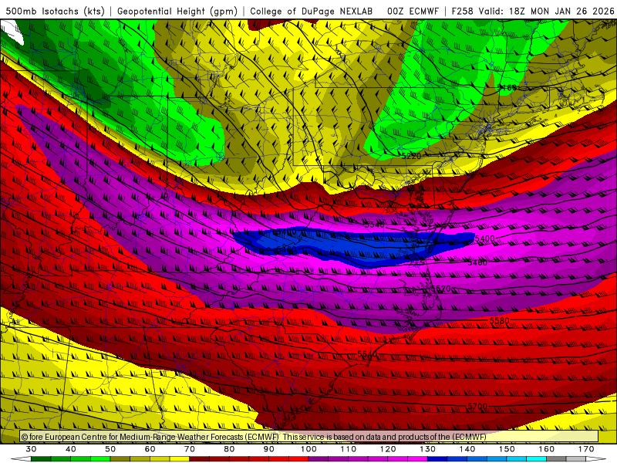Click the '170' value on color scale

click(x=586, y=449)
